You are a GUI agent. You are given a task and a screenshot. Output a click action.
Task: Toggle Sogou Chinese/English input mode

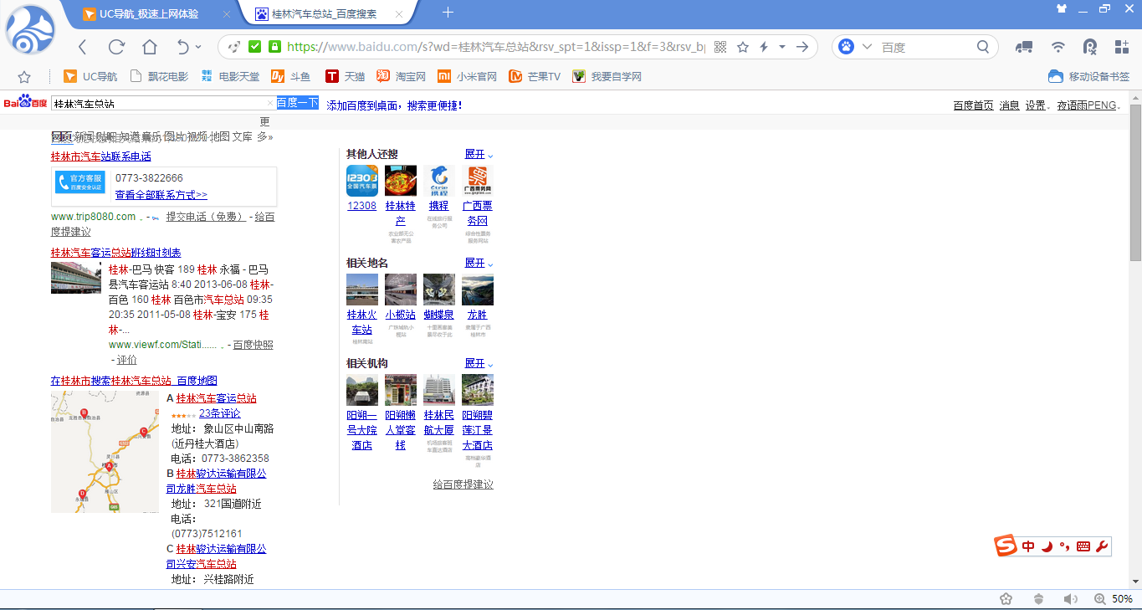1028,546
